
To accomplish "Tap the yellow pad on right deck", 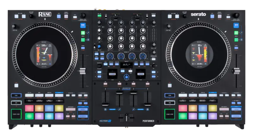I will pyautogui.click(x=213, y=108).
